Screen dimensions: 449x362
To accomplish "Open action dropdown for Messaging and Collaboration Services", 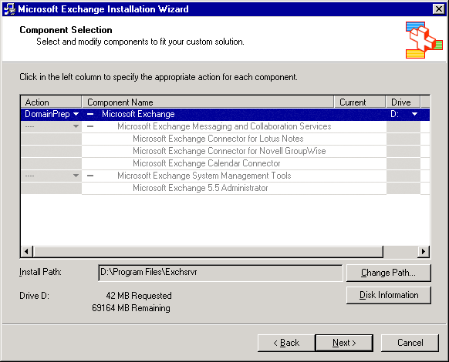I will click(x=76, y=126).
